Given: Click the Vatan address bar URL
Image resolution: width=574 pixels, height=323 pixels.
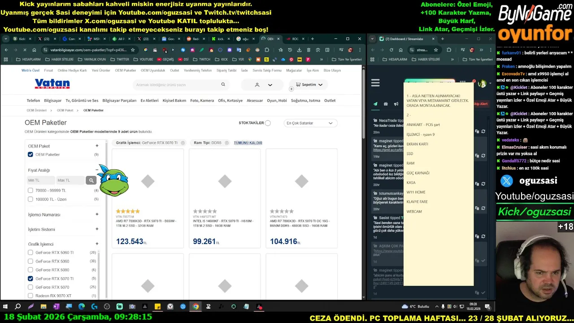Looking at the screenshot, I should pyautogui.click(x=88, y=50).
